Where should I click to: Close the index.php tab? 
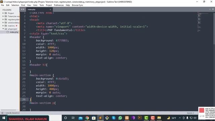click(x=50, y=9)
